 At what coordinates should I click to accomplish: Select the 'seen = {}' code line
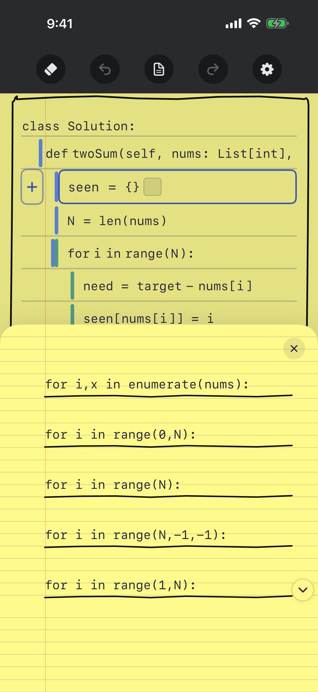[x=177, y=187]
